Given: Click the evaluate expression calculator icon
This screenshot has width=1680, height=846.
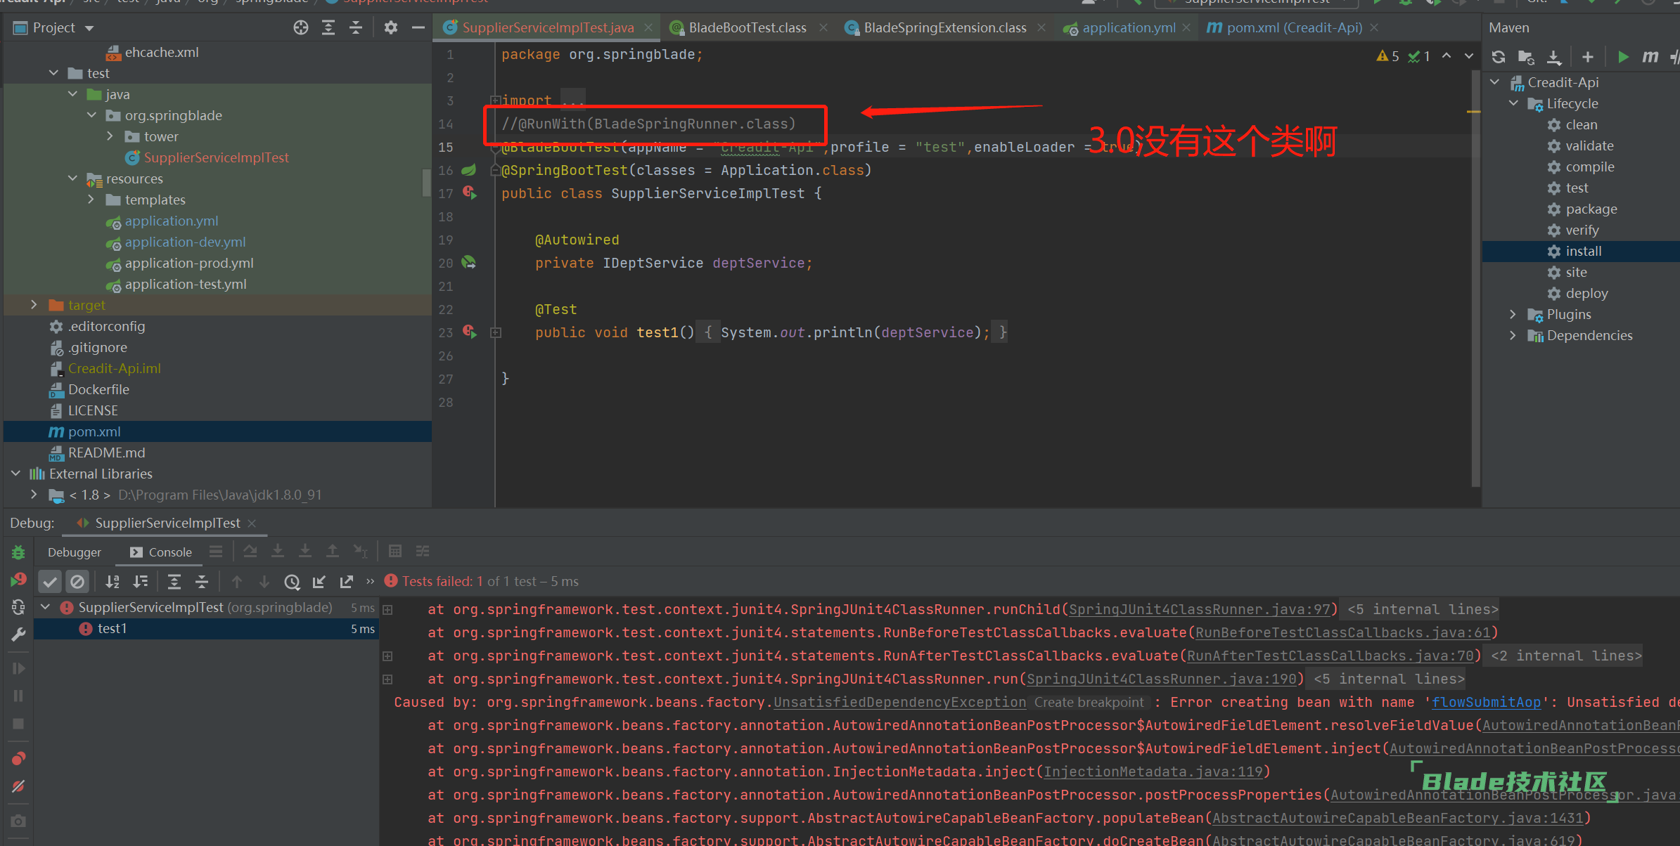Looking at the screenshot, I should tap(395, 551).
